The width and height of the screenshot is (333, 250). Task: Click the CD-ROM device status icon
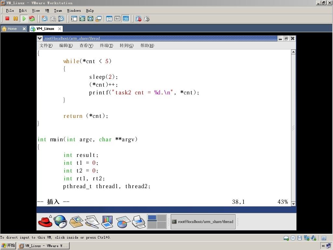293,238
